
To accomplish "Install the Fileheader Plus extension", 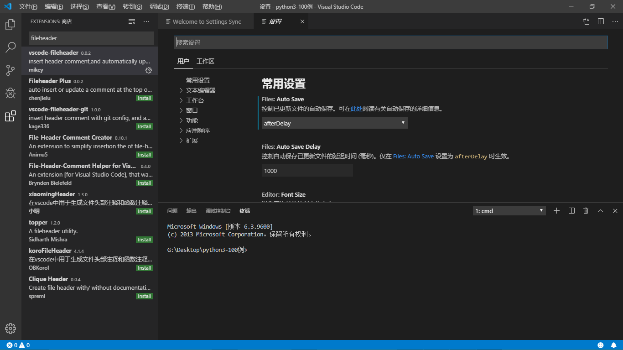I will pyautogui.click(x=144, y=98).
